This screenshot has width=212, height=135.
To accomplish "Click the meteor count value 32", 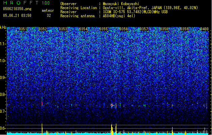I will point(49,16).
